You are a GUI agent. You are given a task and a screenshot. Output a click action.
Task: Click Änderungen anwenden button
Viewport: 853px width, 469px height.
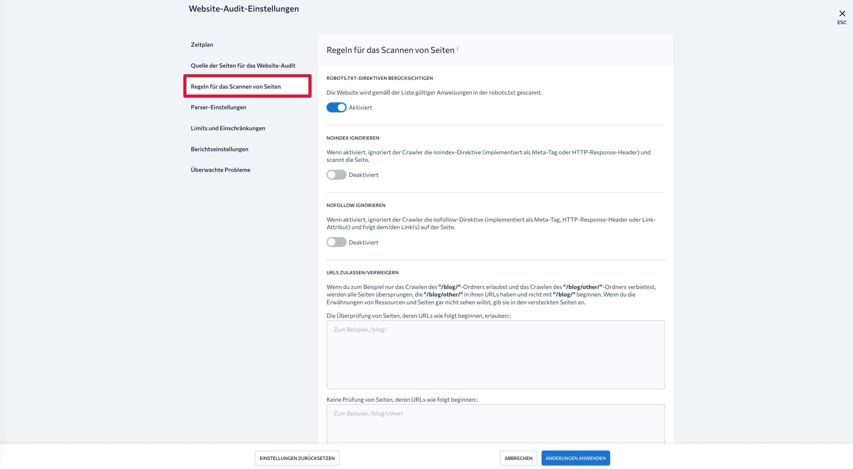click(575, 458)
